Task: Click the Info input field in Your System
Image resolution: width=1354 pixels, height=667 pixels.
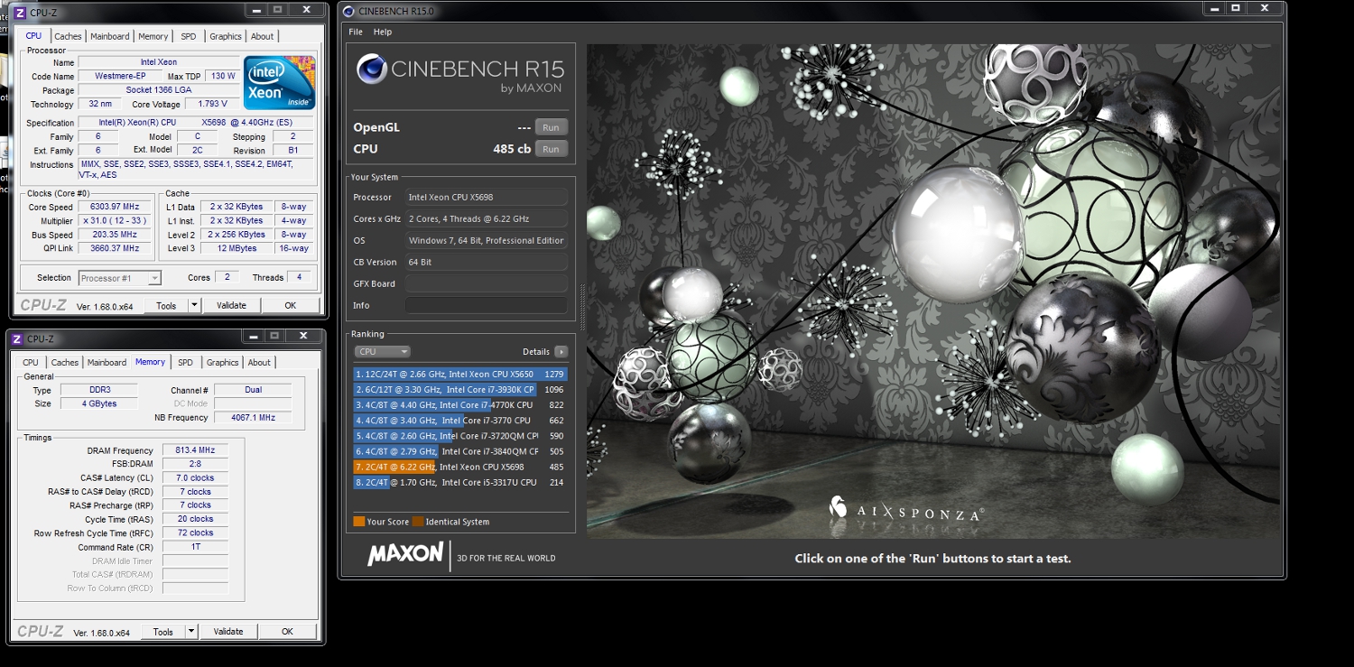Action: click(x=487, y=305)
